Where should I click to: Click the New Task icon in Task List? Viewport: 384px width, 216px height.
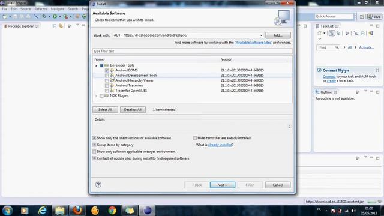(x=319, y=34)
